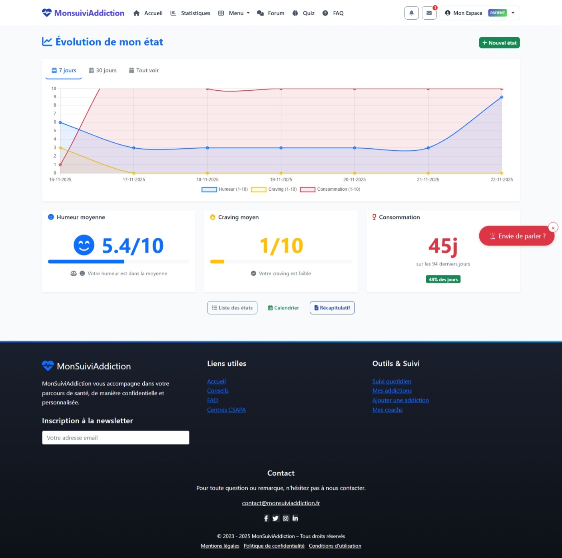Viewport: 562px width, 558px height.
Task: Click the Instagram footer icon
Action: pyautogui.click(x=285, y=518)
